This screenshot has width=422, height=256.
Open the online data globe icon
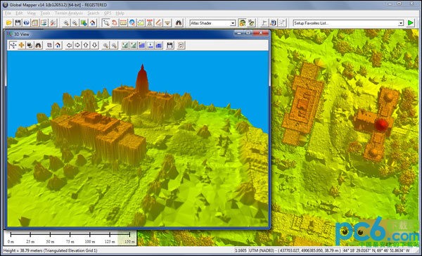(x=27, y=23)
